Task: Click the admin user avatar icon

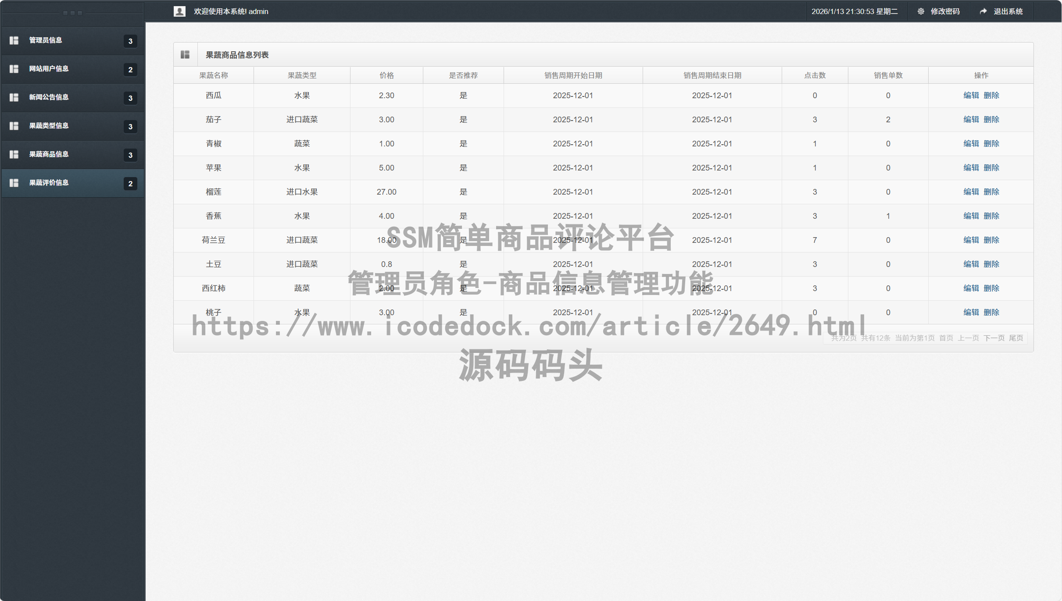Action: click(179, 11)
